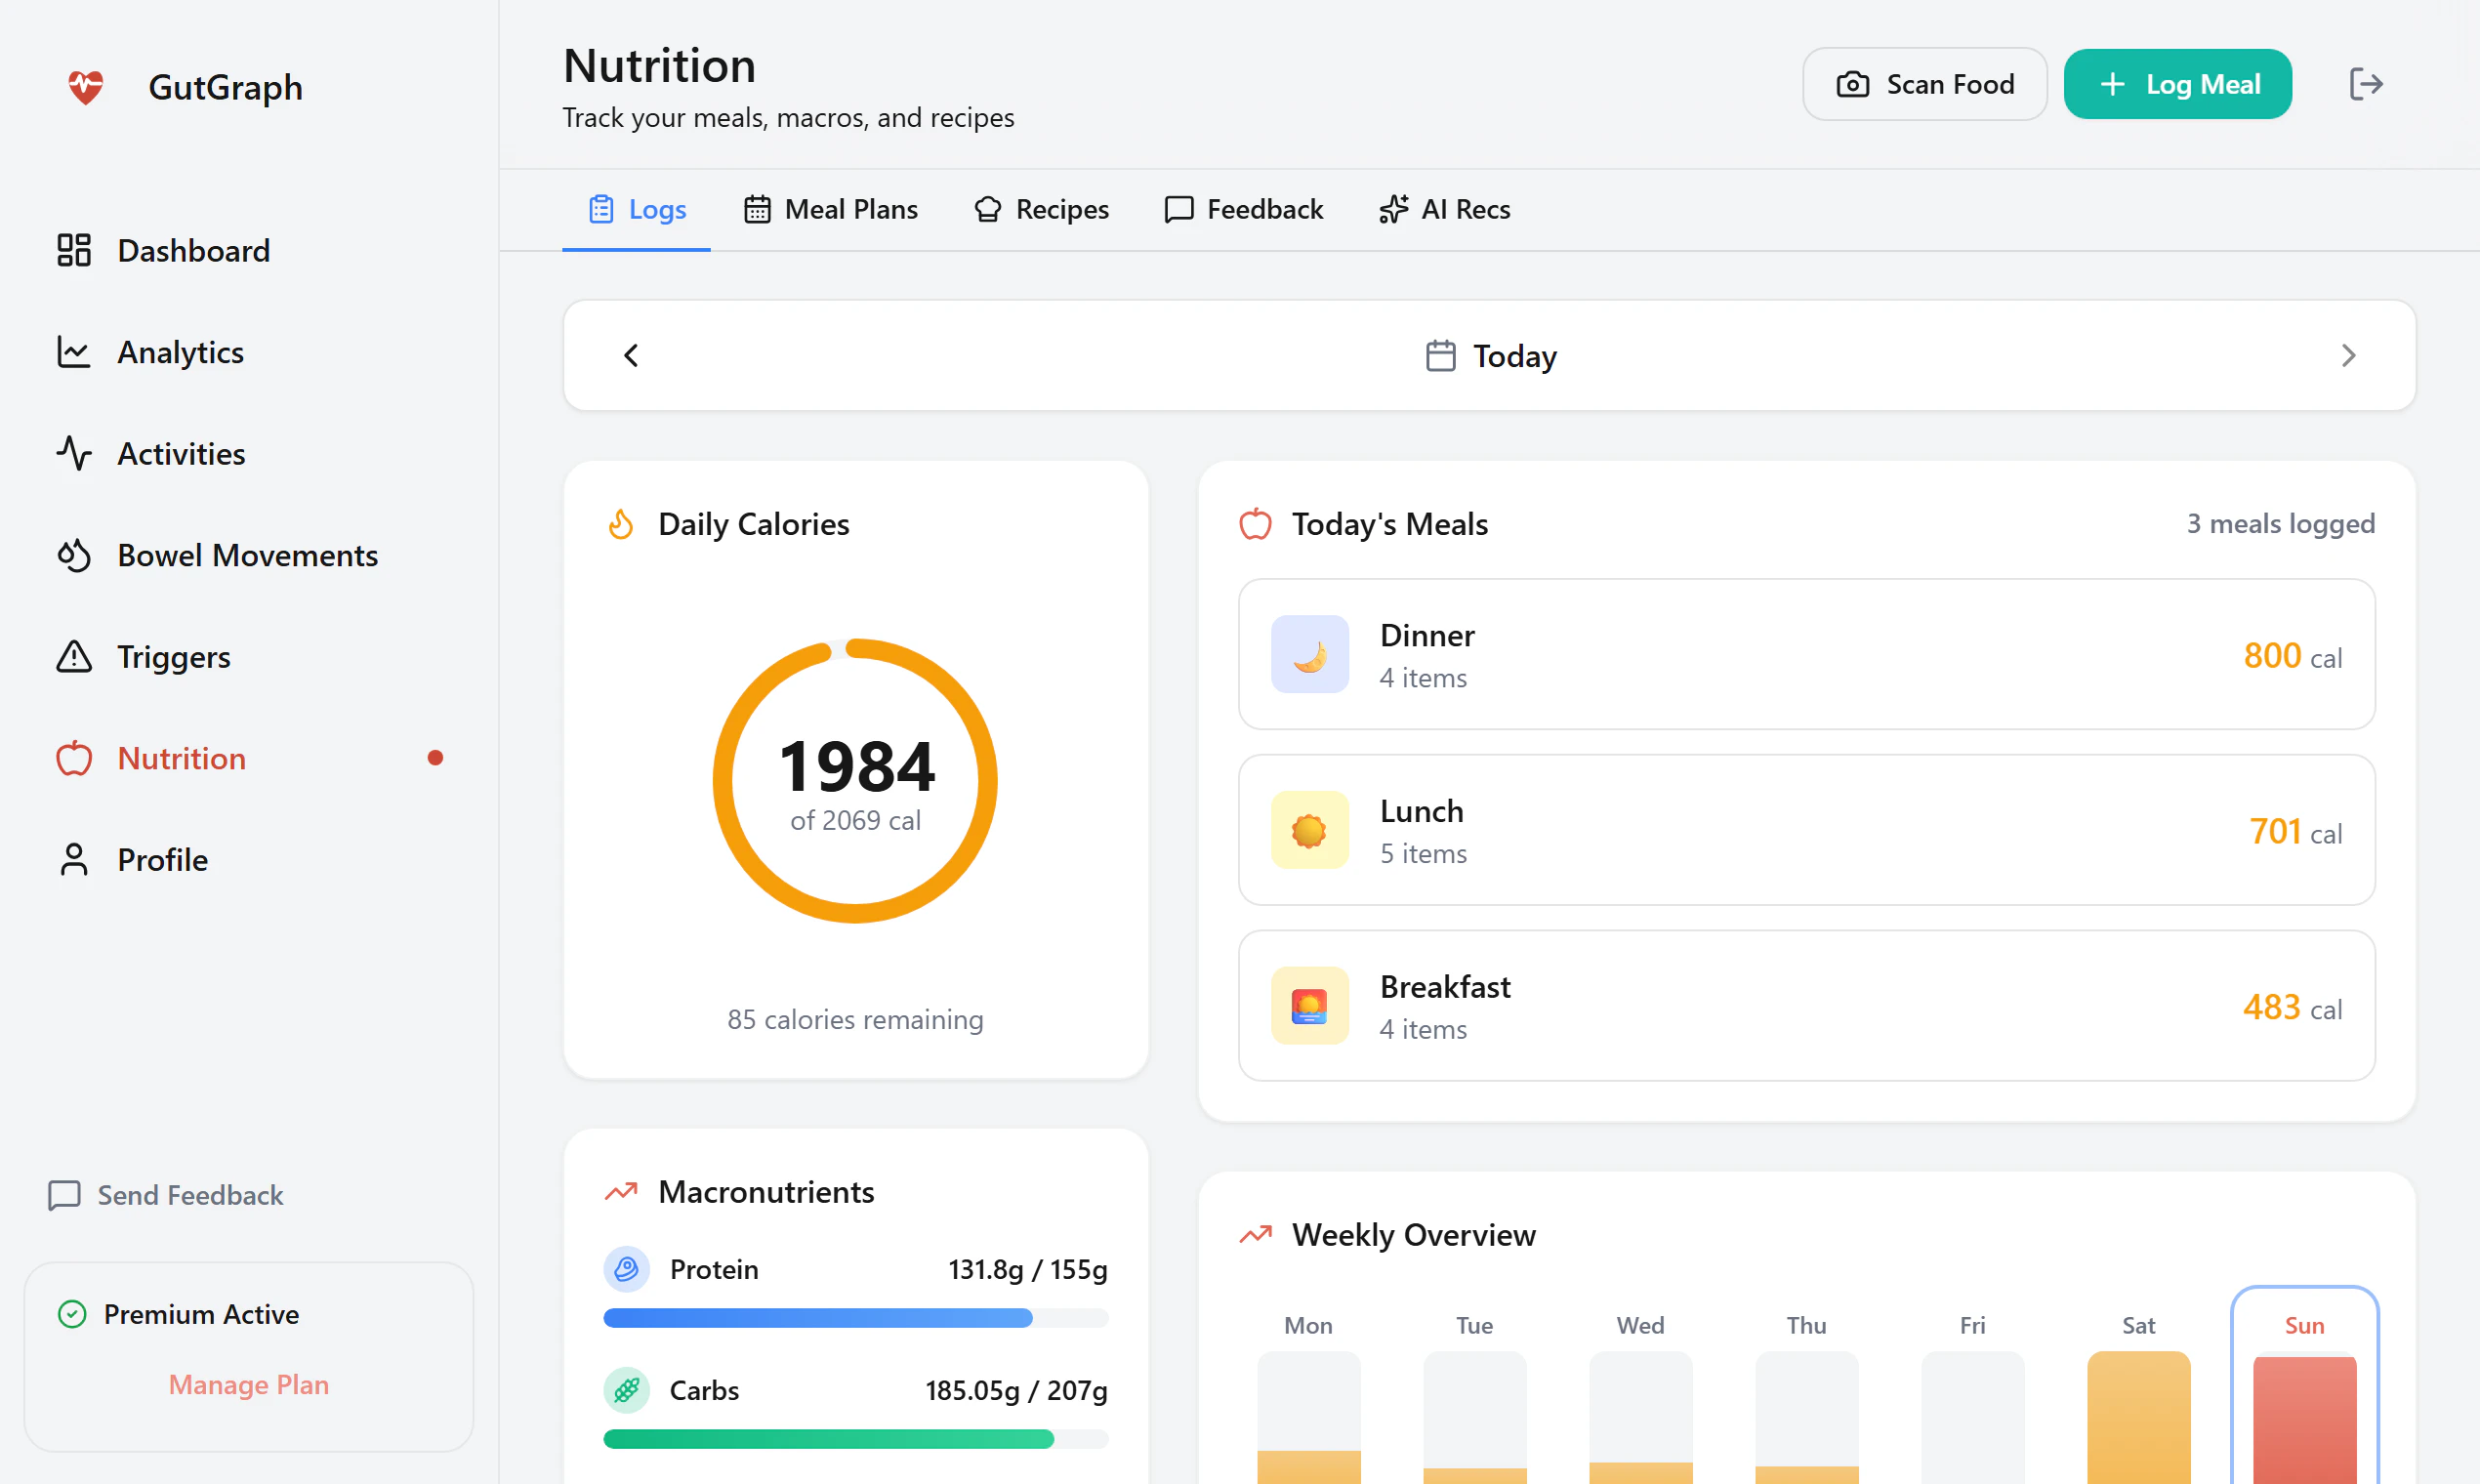This screenshot has width=2480, height=1484.
Task: Click the Activities pulse icon
Action: pos(73,453)
